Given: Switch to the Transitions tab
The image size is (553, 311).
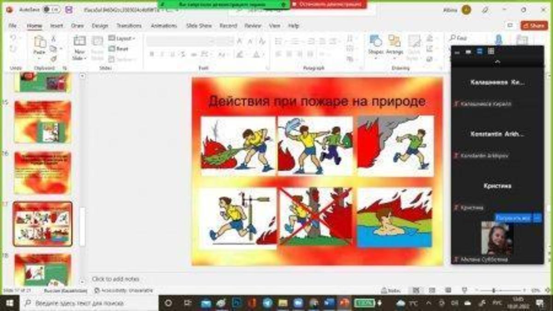Looking at the screenshot, I should click(129, 26).
